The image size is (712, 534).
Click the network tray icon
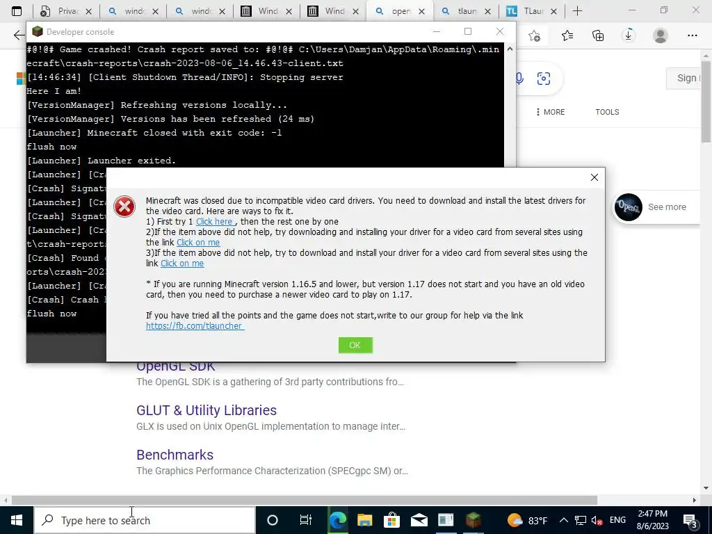(580, 520)
